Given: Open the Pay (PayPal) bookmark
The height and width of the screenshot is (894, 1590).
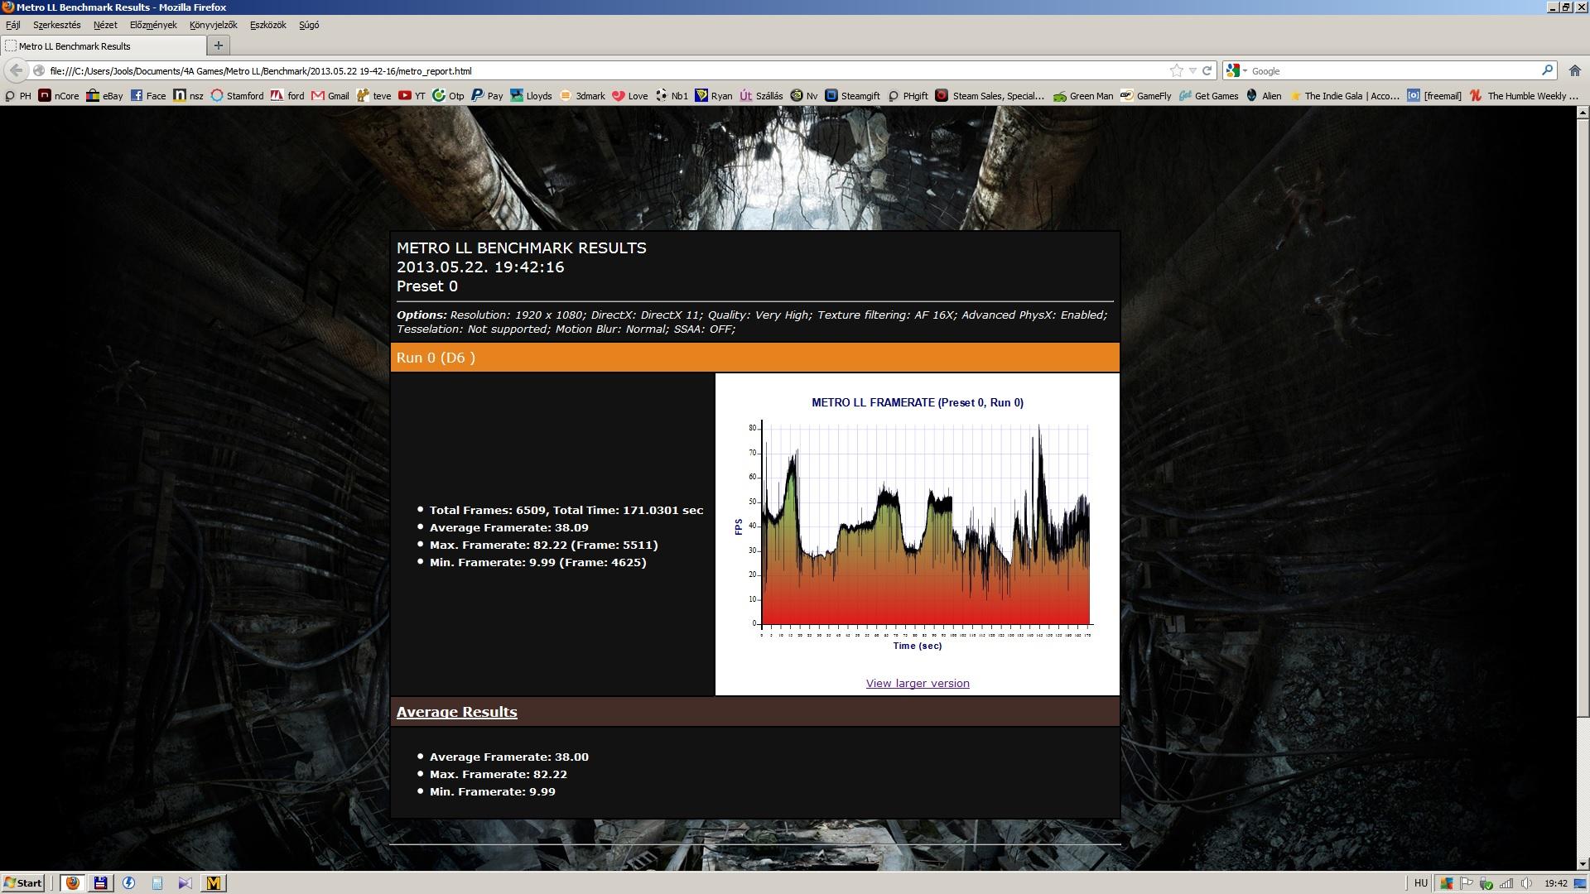Looking at the screenshot, I should 487,95.
